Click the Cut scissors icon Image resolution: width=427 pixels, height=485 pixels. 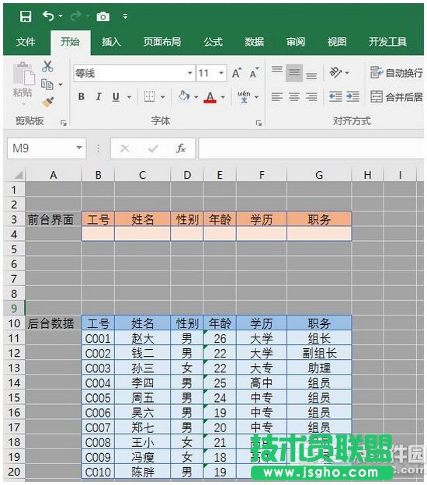[47, 66]
